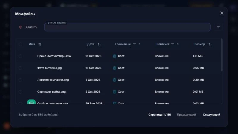Click Вложение in Фото витрины.jpg row
This screenshot has width=238, height=134.
[x=162, y=68]
